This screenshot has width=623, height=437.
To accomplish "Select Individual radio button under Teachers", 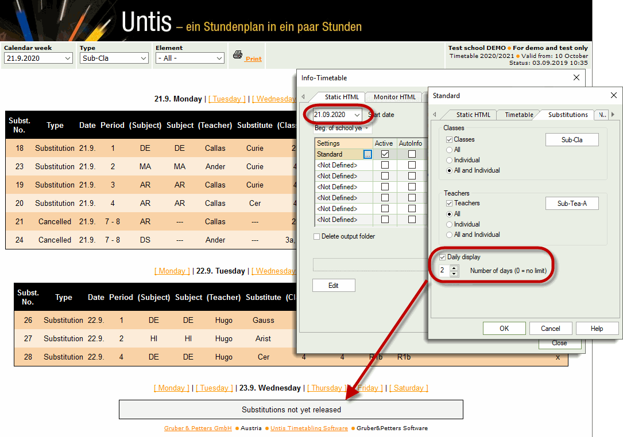I will 450,224.
